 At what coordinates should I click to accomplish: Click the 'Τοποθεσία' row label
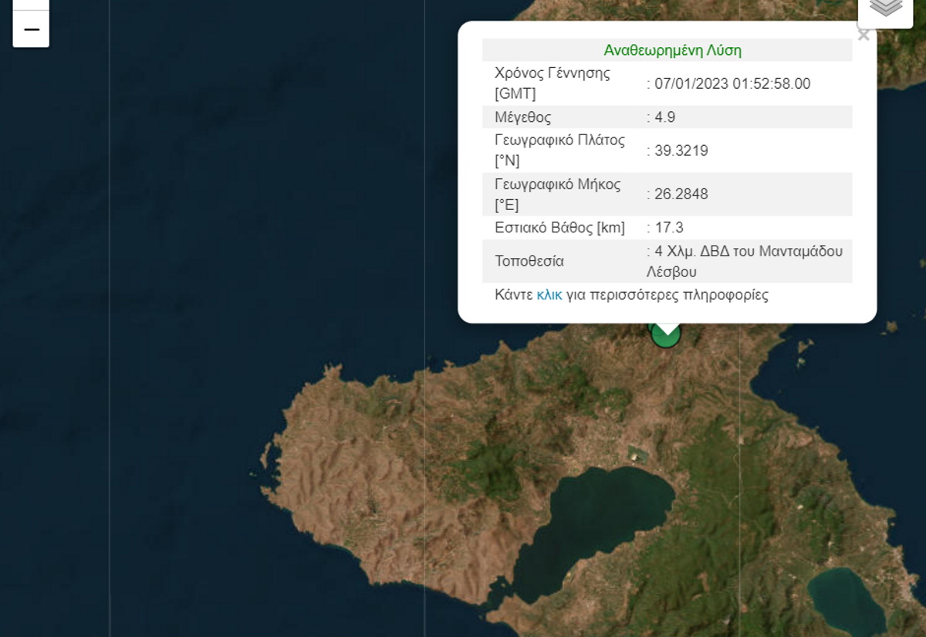coord(529,261)
